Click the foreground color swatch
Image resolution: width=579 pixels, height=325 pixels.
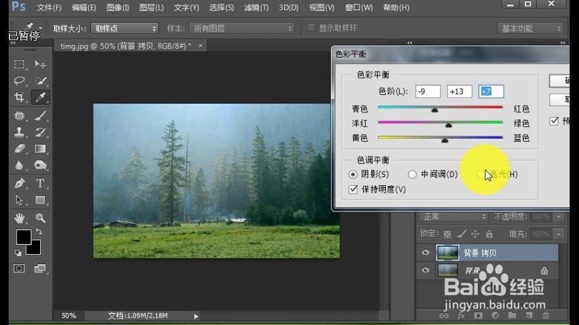click(23, 237)
